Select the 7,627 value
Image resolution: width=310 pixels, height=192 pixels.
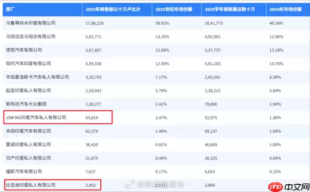coord(90,172)
